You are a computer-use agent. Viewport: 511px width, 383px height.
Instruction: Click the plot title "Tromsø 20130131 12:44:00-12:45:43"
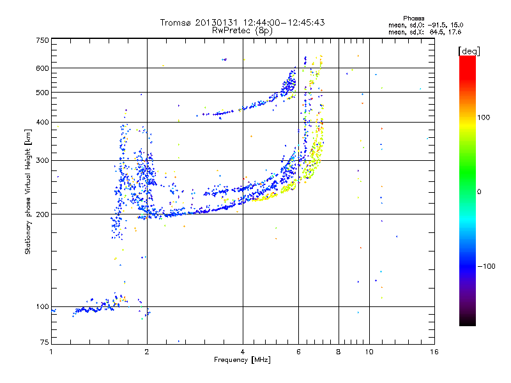point(242,22)
